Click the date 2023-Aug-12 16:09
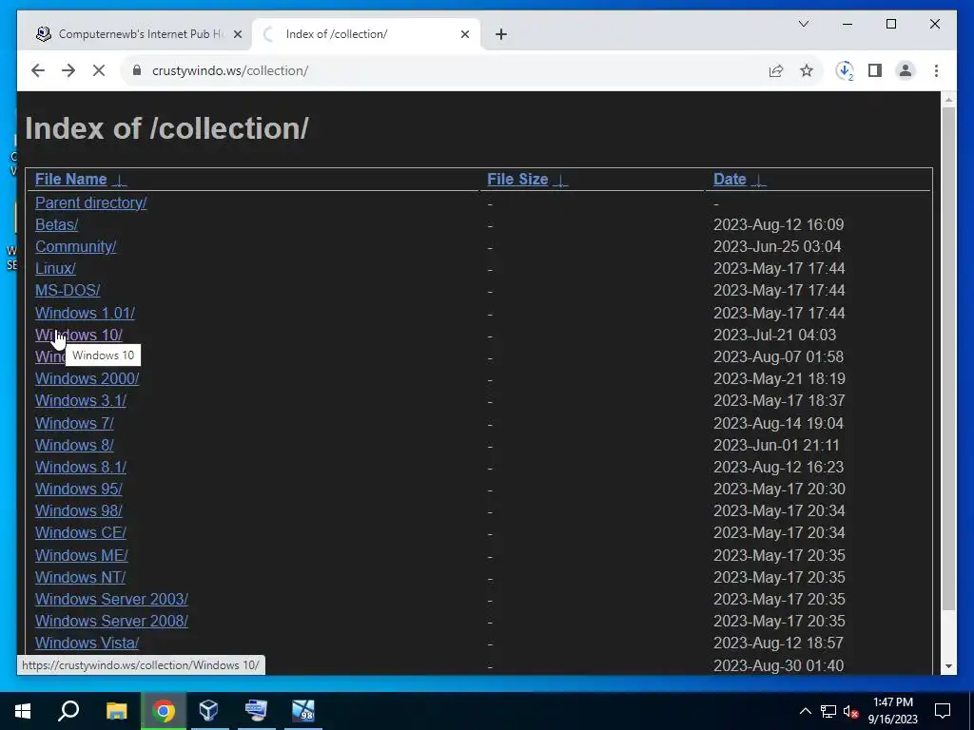974x730 pixels. tap(778, 224)
